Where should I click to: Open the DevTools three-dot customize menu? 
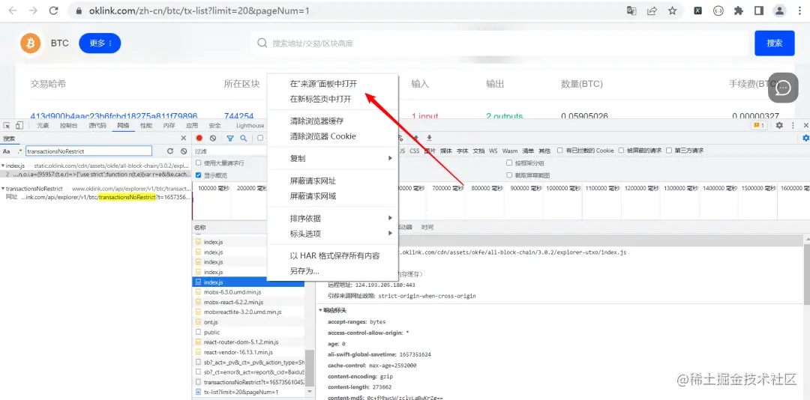(793, 125)
